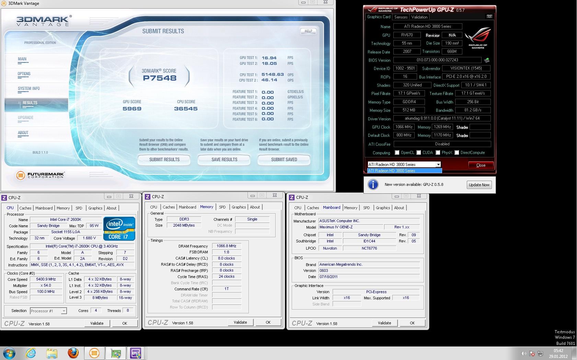Click the GPU score value 5969
Viewport: 577px width, 360px height.
click(132, 109)
